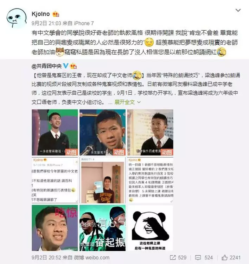Open the Kjolno username link
249x264 pixels.
point(41,14)
